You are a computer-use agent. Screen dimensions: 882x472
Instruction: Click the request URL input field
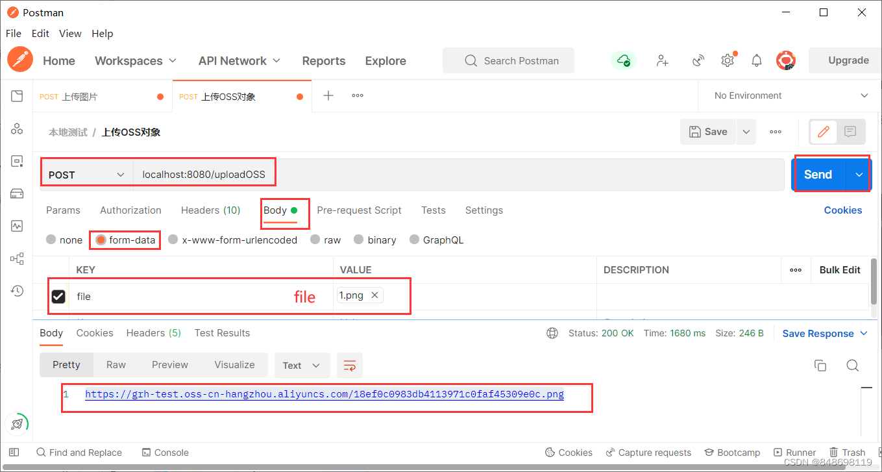coord(458,175)
